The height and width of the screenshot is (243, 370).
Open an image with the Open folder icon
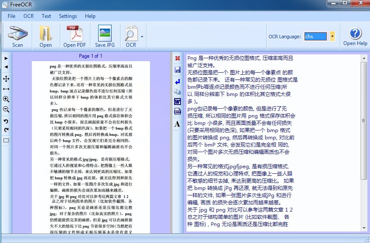(45, 36)
